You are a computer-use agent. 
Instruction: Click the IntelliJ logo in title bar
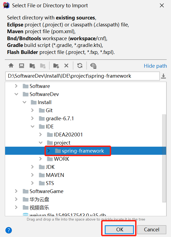6,5
